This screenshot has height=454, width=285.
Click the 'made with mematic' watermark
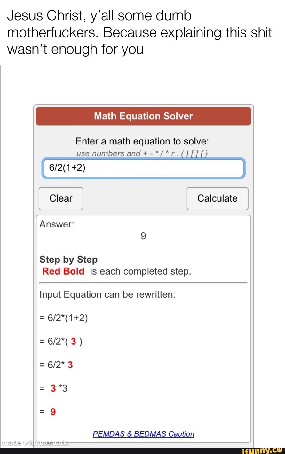click(35, 443)
